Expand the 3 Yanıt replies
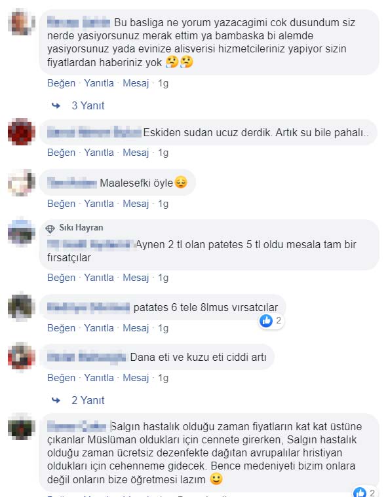 pyautogui.click(x=88, y=105)
